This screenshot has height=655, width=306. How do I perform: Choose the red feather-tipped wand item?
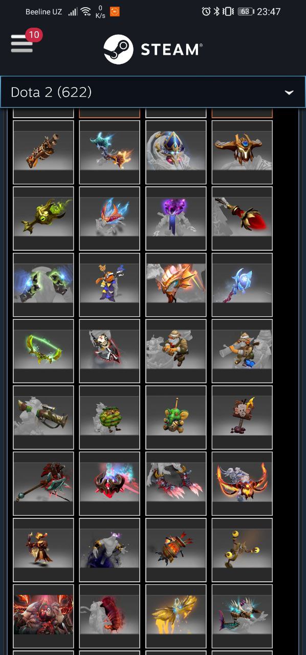click(242, 219)
